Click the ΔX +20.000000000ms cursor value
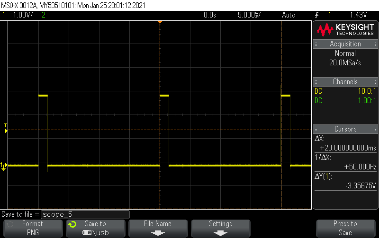The width and height of the screenshot is (379, 238). [x=348, y=148]
